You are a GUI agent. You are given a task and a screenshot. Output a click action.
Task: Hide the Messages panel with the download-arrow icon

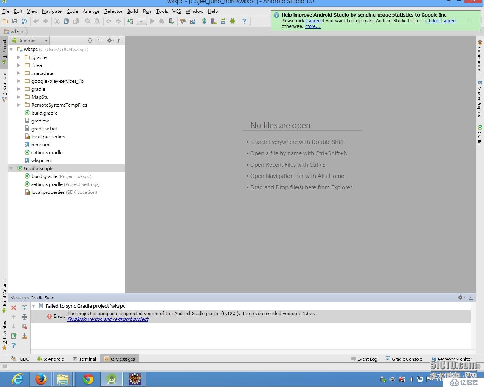click(x=471, y=297)
